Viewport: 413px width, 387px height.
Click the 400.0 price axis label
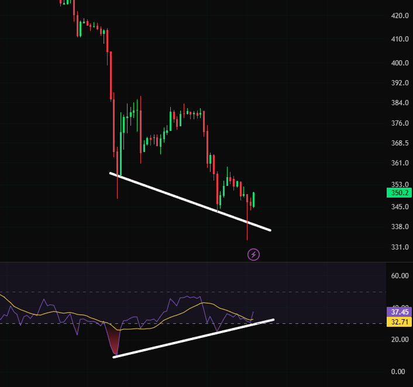click(x=400, y=63)
